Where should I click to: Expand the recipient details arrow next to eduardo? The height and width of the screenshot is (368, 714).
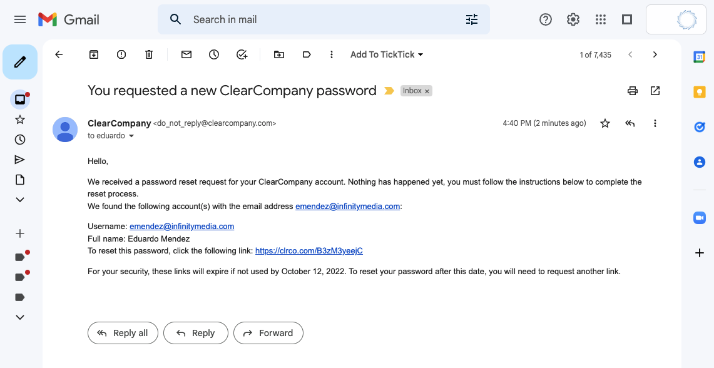pos(131,136)
